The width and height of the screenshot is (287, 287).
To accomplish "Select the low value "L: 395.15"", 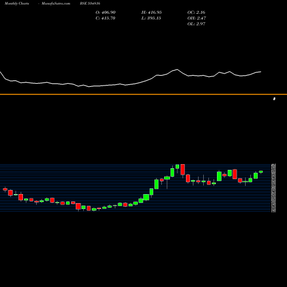I will [x=151, y=18].
